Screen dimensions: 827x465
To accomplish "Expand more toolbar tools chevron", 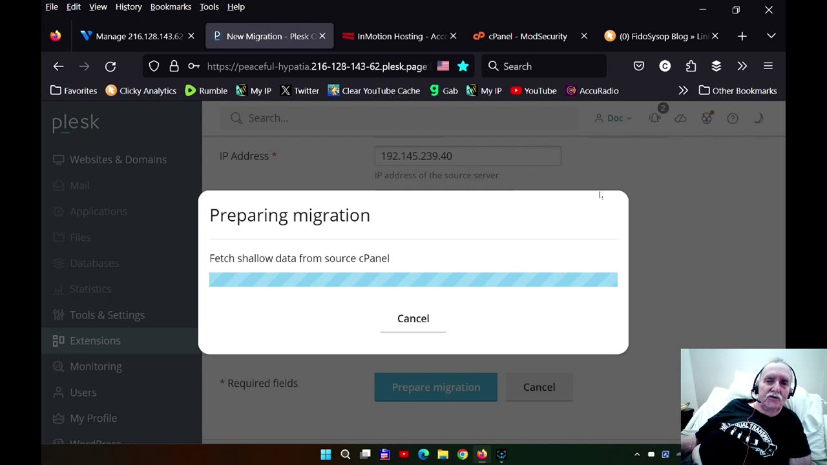I will [x=742, y=66].
